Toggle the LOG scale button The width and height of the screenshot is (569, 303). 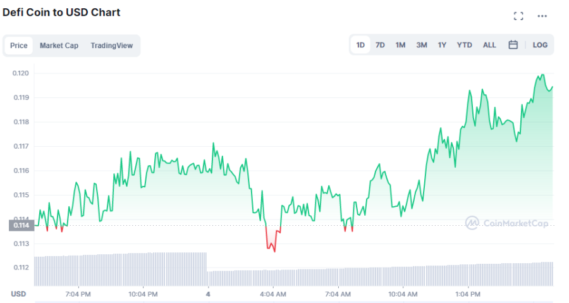(x=540, y=45)
